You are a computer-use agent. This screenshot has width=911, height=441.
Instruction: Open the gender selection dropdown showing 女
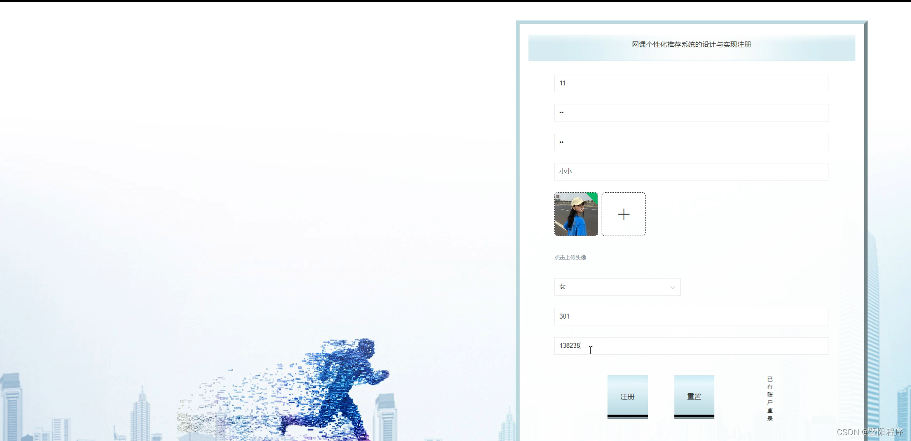[617, 287]
